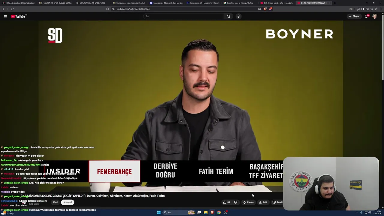
Task: Open the YouTube hamburger guide menu
Action: click(5, 16)
